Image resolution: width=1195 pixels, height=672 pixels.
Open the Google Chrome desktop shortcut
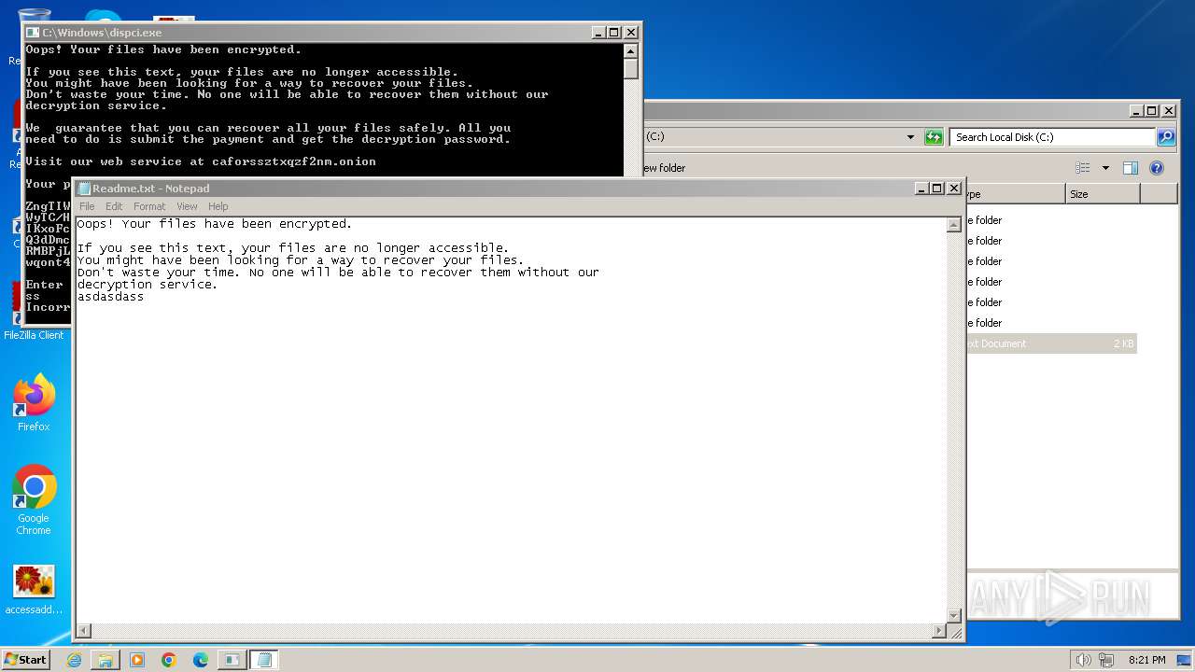34,500
